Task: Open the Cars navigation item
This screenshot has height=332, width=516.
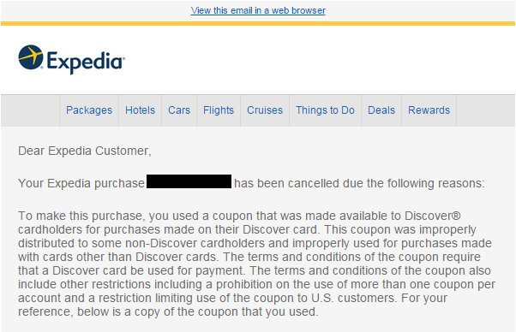Action: (179, 110)
